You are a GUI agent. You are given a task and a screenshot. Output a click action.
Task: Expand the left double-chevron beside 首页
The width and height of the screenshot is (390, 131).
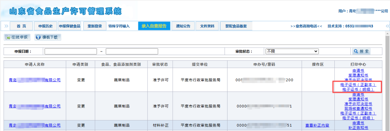[6, 26]
